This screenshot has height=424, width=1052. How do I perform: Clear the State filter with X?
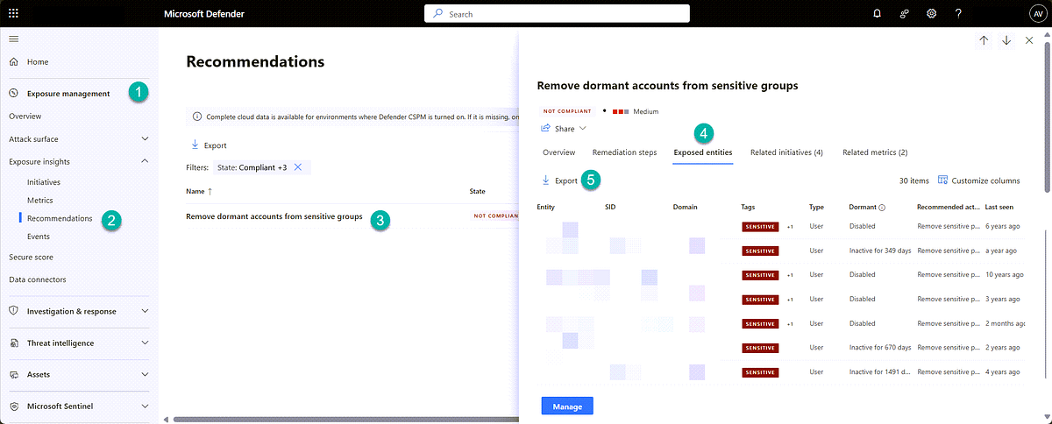(298, 166)
